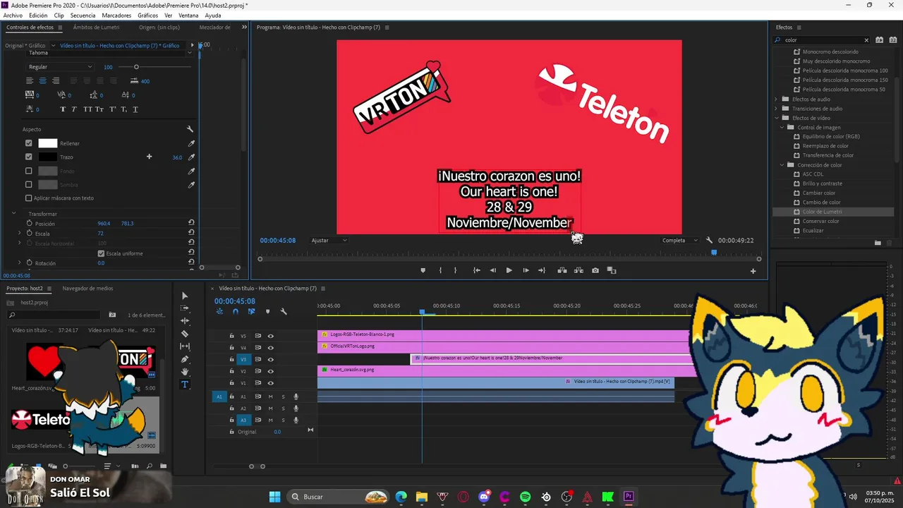Step forward one frame
Screen dimensions: 903x508
(526, 270)
